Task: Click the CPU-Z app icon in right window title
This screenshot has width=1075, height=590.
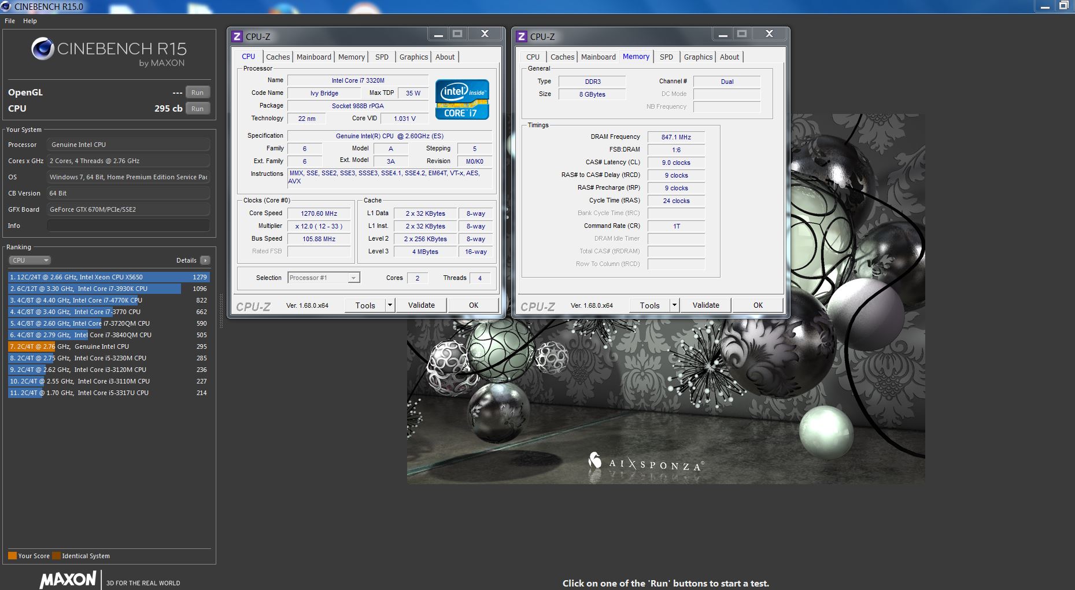Action: (x=521, y=36)
